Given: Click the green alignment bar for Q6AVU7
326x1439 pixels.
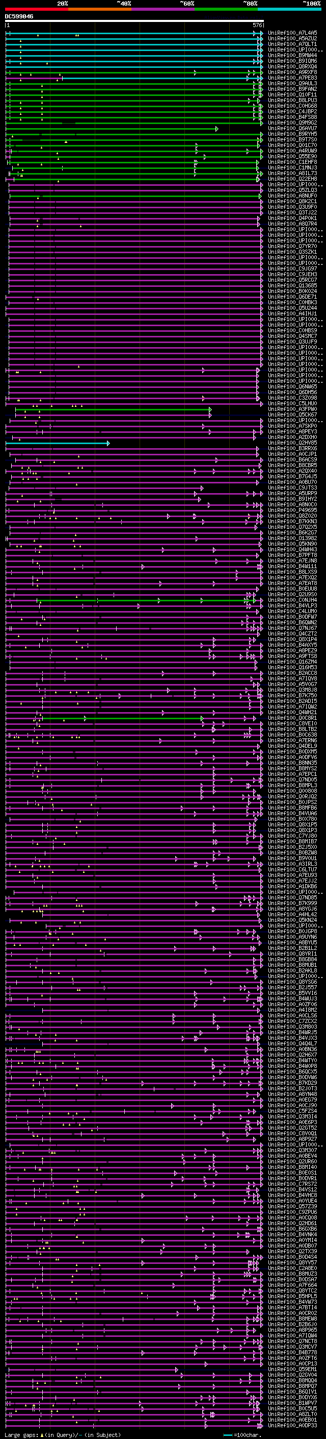Looking at the screenshot, I should point(112,129).
